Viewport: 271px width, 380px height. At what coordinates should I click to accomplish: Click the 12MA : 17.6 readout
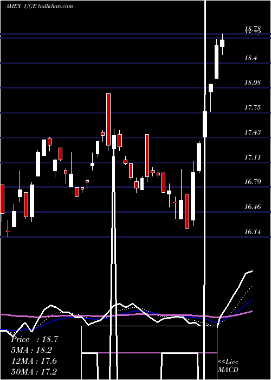(x=34, y=361)
